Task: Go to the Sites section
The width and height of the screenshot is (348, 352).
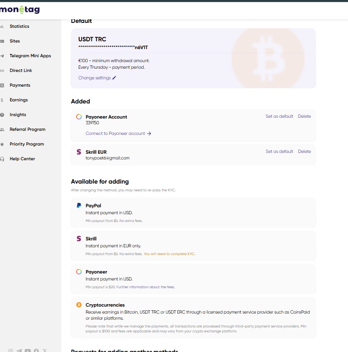Action: coord(15,41)
